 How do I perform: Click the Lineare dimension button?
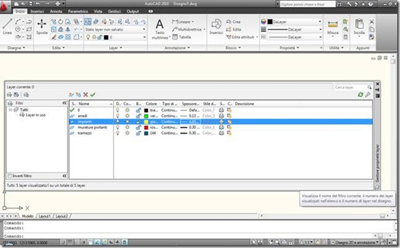click(181, 22)
